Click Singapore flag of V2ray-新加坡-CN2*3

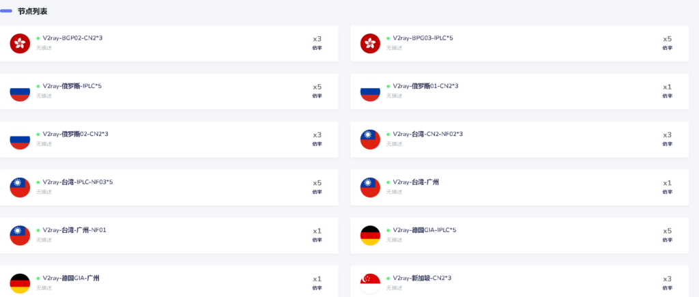pyautogui.click(x=370, y=283)
